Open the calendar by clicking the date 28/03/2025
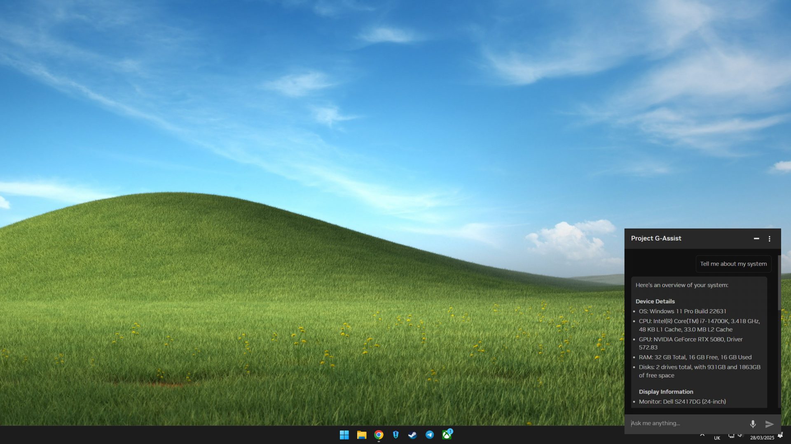 click(762, 438)
